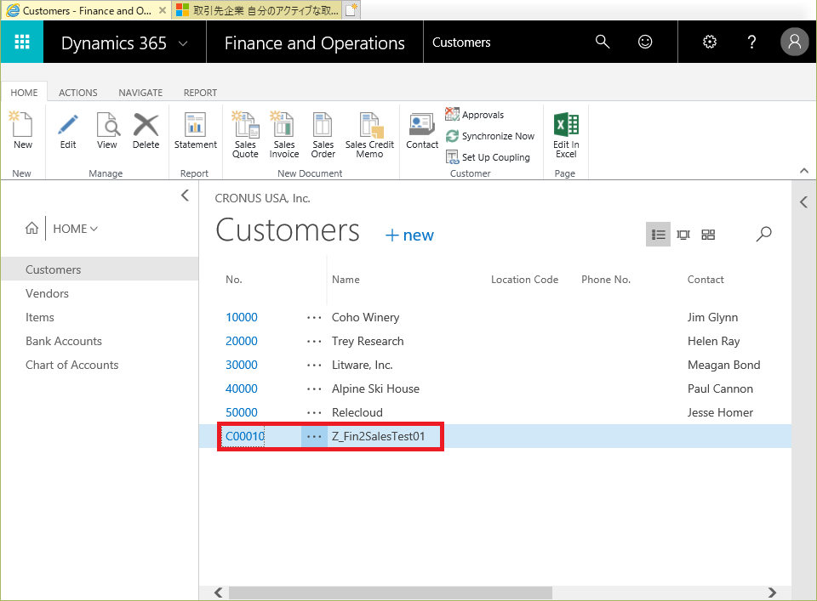Image resolution: width=817 pixels, height=601 pixels.
Task: Create a new Sales Order
Action: (x=323, y=135)
